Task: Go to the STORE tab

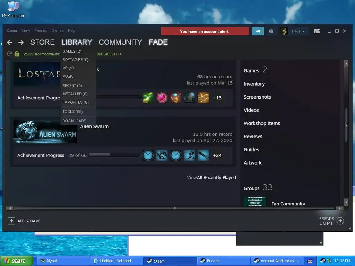Action: pos(42,42)
